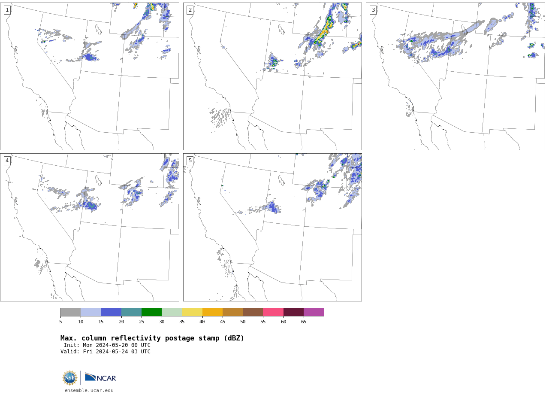This screenshot has width=549, height=395.
Task: Click the yellow 35-40 dBZ swatch
Action: pos(192,312)
